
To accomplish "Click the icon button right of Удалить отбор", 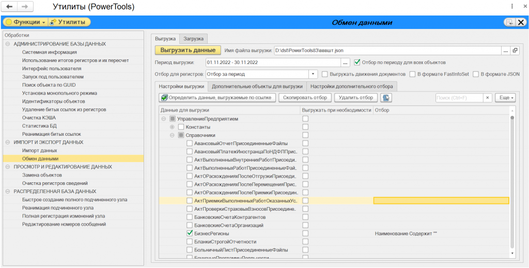I will (386, 98).
